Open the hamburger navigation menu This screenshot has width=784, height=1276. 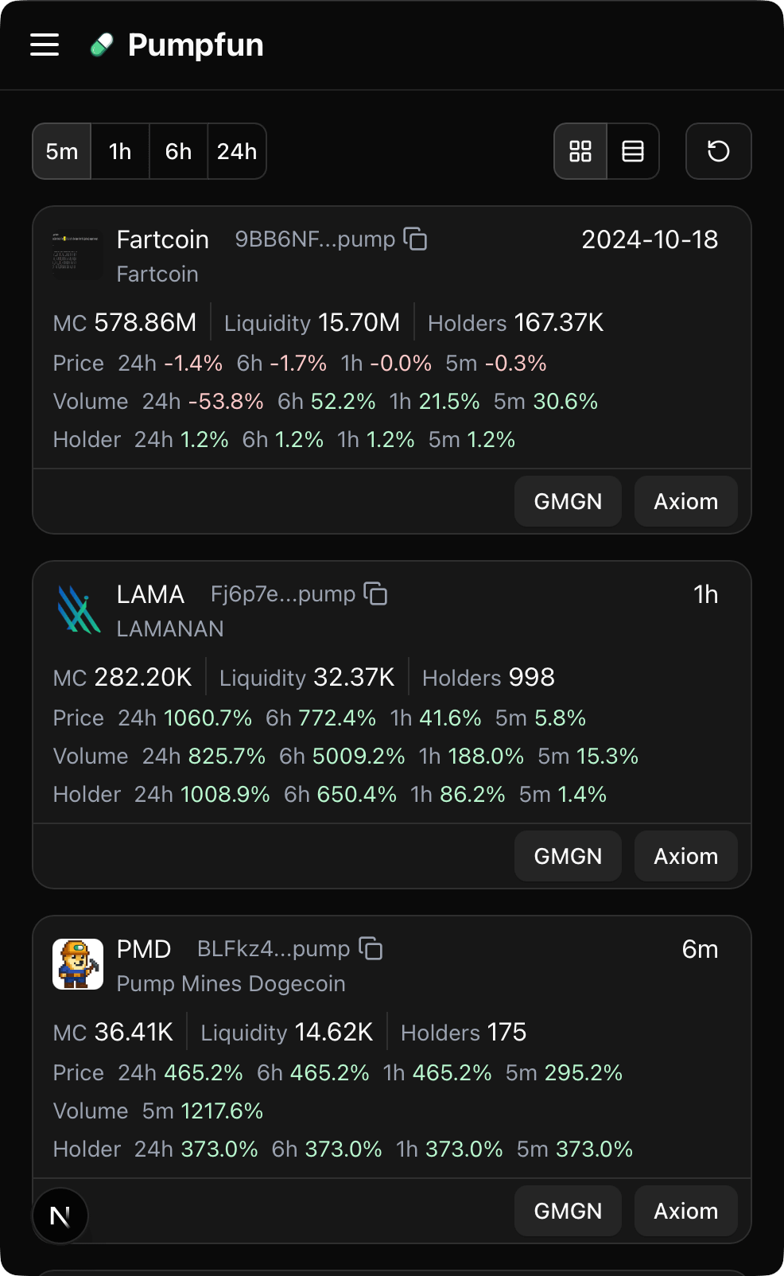(45, 45)
